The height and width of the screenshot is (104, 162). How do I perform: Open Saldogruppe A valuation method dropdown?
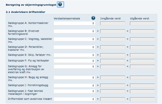[x=74, y=23]
